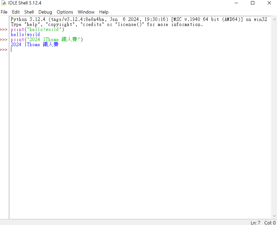Screen dimensions: 277x225
Task: Click the Python 3.12.4 version banner line
Action: 139,19
